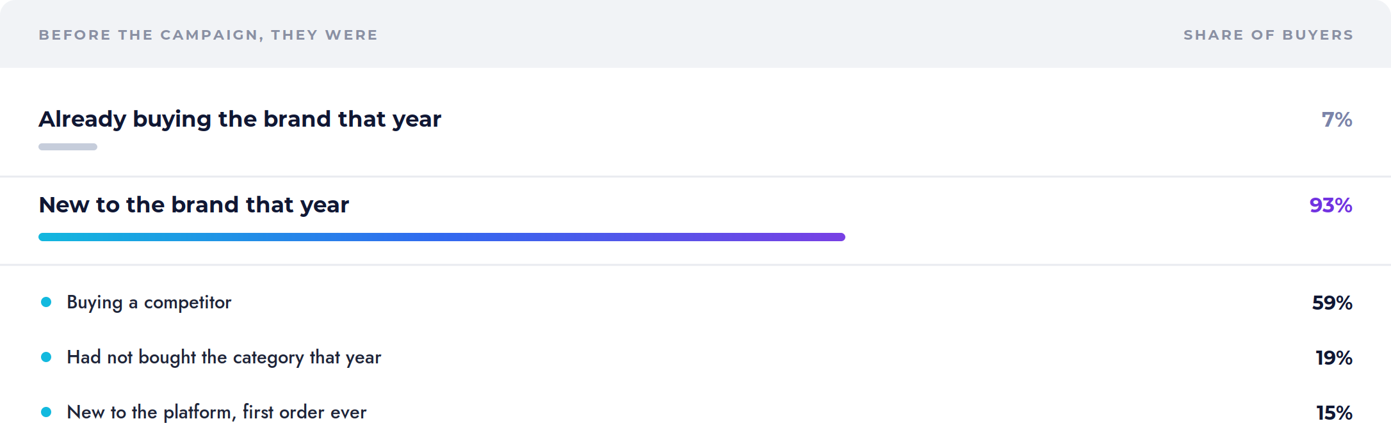Click the divider line below the 7% row

(x=695, y=176)
